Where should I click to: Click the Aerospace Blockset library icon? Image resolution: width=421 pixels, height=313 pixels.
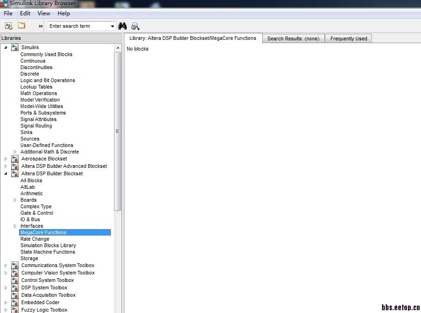pyautogui.click(x=15, y=159)
